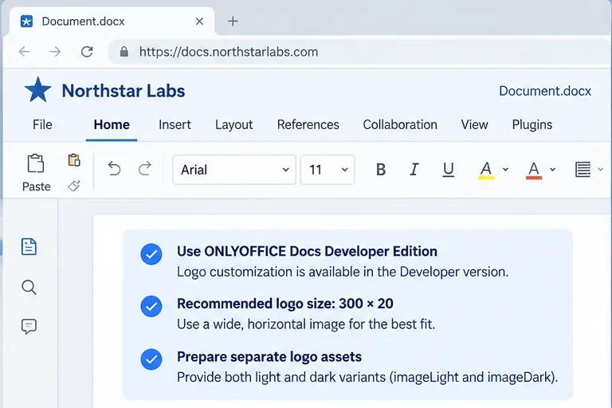Open the font size 11 dropdown
612x408 pixels.
(328, 170)
